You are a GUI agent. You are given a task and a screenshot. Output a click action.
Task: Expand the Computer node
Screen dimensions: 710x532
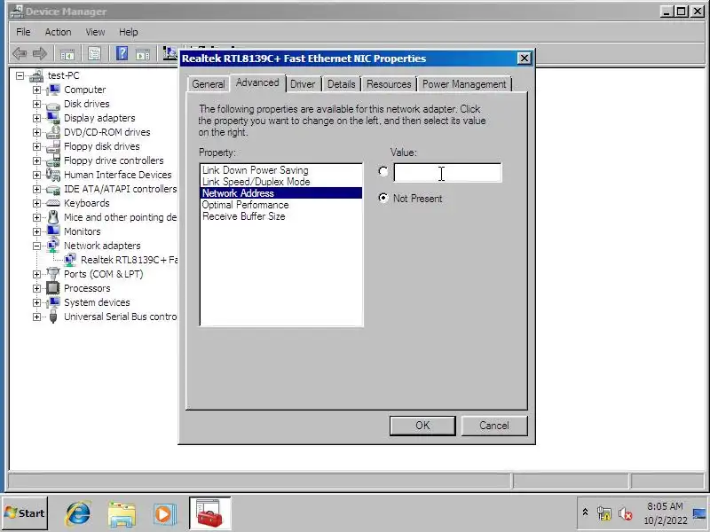point(36,90)
